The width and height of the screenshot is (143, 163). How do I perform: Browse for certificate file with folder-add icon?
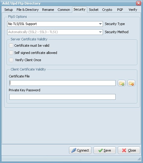[122, 83]
